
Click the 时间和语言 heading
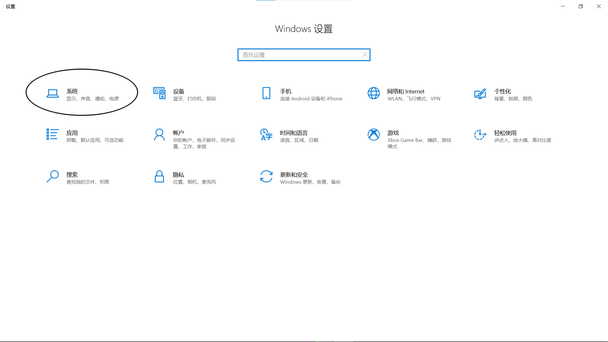point(294,133)
